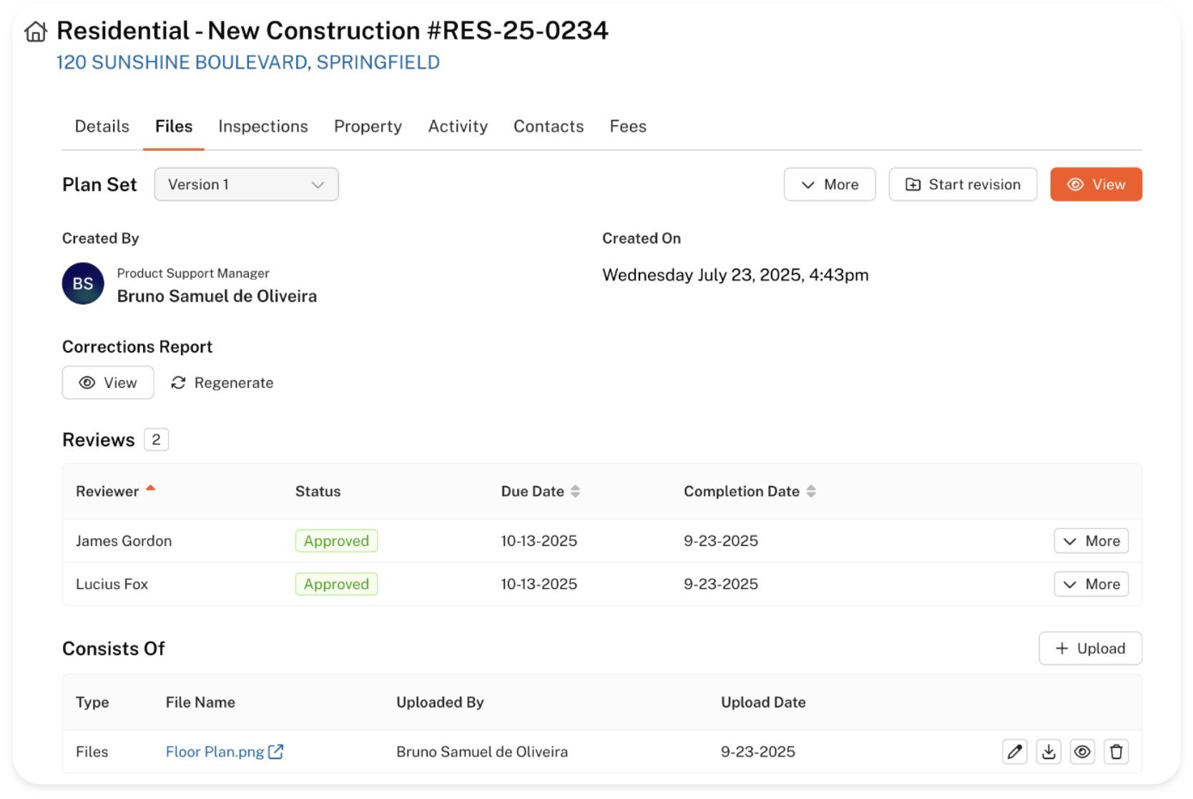Open the Plan Set More dropdown
Screen dimensions: 1193x799
829,184
